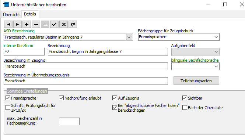Close the Unterrichtsfächer bearbeiten window
This screenshot has width=245, height=140.
[242, 4]
